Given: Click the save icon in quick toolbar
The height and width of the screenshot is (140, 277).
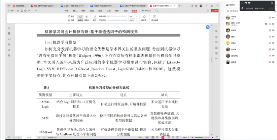Looking at the screenshot, I should [x=22, y=11].
